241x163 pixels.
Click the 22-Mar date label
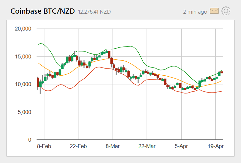(147, 147)
